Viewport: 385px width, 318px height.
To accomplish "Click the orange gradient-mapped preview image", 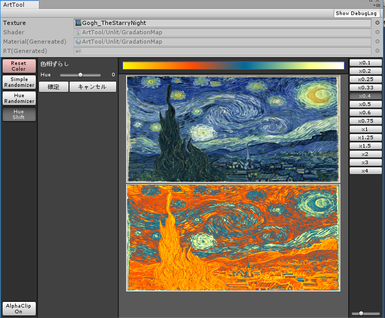I will pos(233,238).
